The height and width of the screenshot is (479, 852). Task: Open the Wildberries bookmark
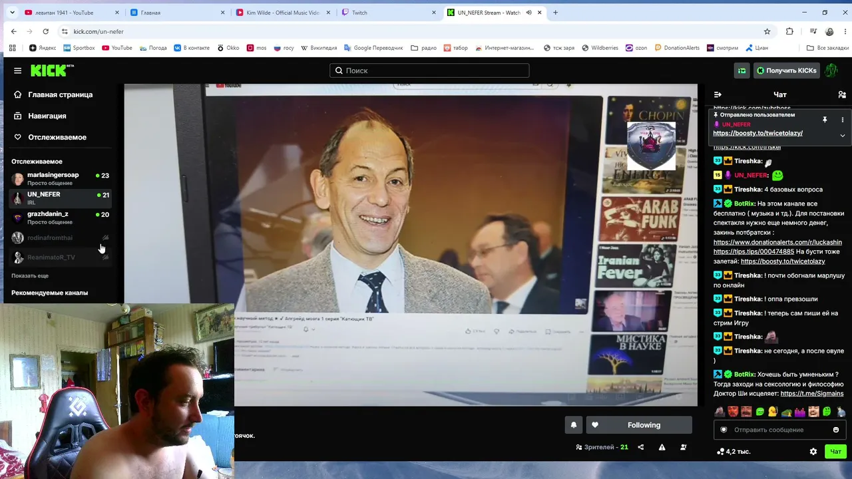tap(600, 48)
